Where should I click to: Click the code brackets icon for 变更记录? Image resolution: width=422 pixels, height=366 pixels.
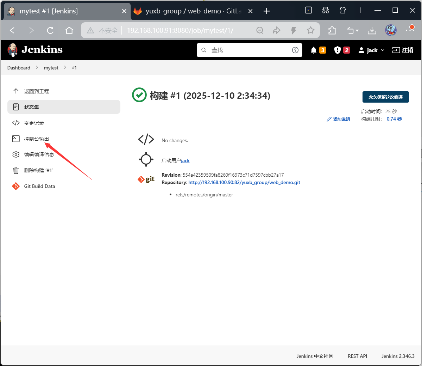pos(16,123)
